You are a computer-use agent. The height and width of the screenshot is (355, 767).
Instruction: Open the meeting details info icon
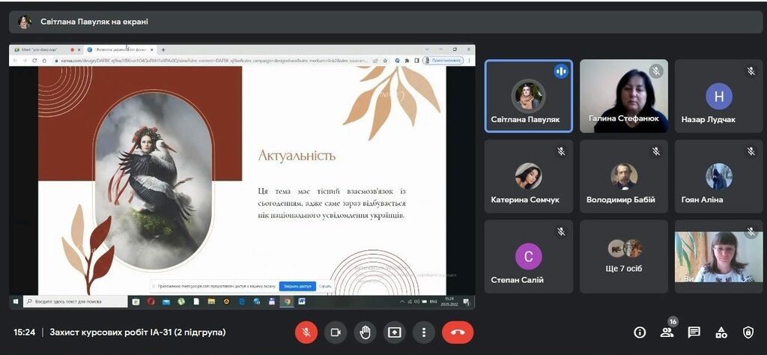point(640,333)
